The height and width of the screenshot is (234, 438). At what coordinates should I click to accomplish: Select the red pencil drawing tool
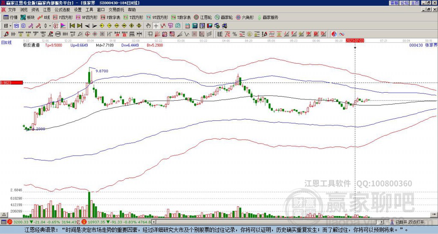point(6,34)
